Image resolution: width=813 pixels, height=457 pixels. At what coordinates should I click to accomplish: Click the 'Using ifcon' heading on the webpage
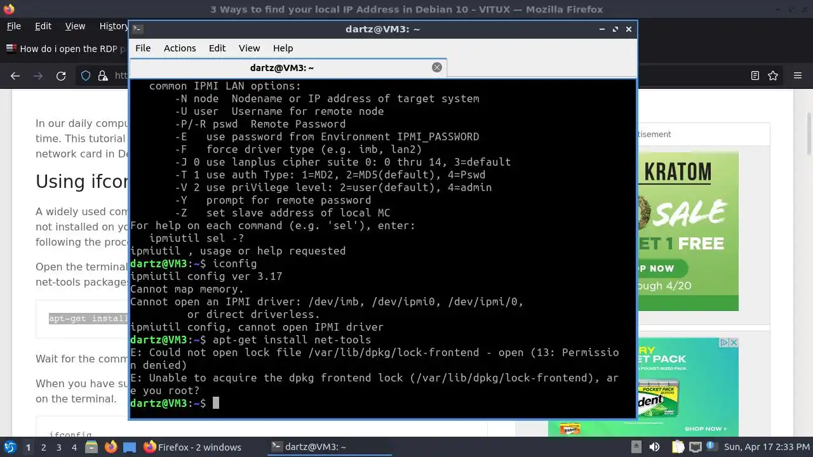[82, 182]
